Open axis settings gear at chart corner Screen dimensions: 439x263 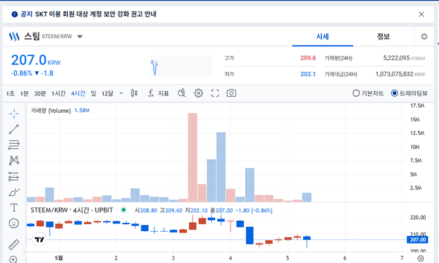[x=420, y=259]
